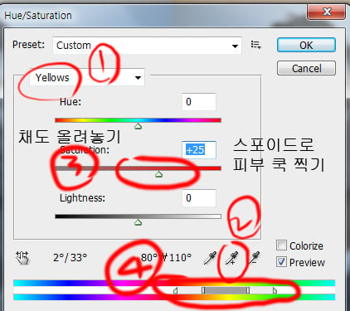The width and height of the screenshot is (350, 311).
Task: Cancel the Hue/Saturation adjustment
Action: pos(306,68)
